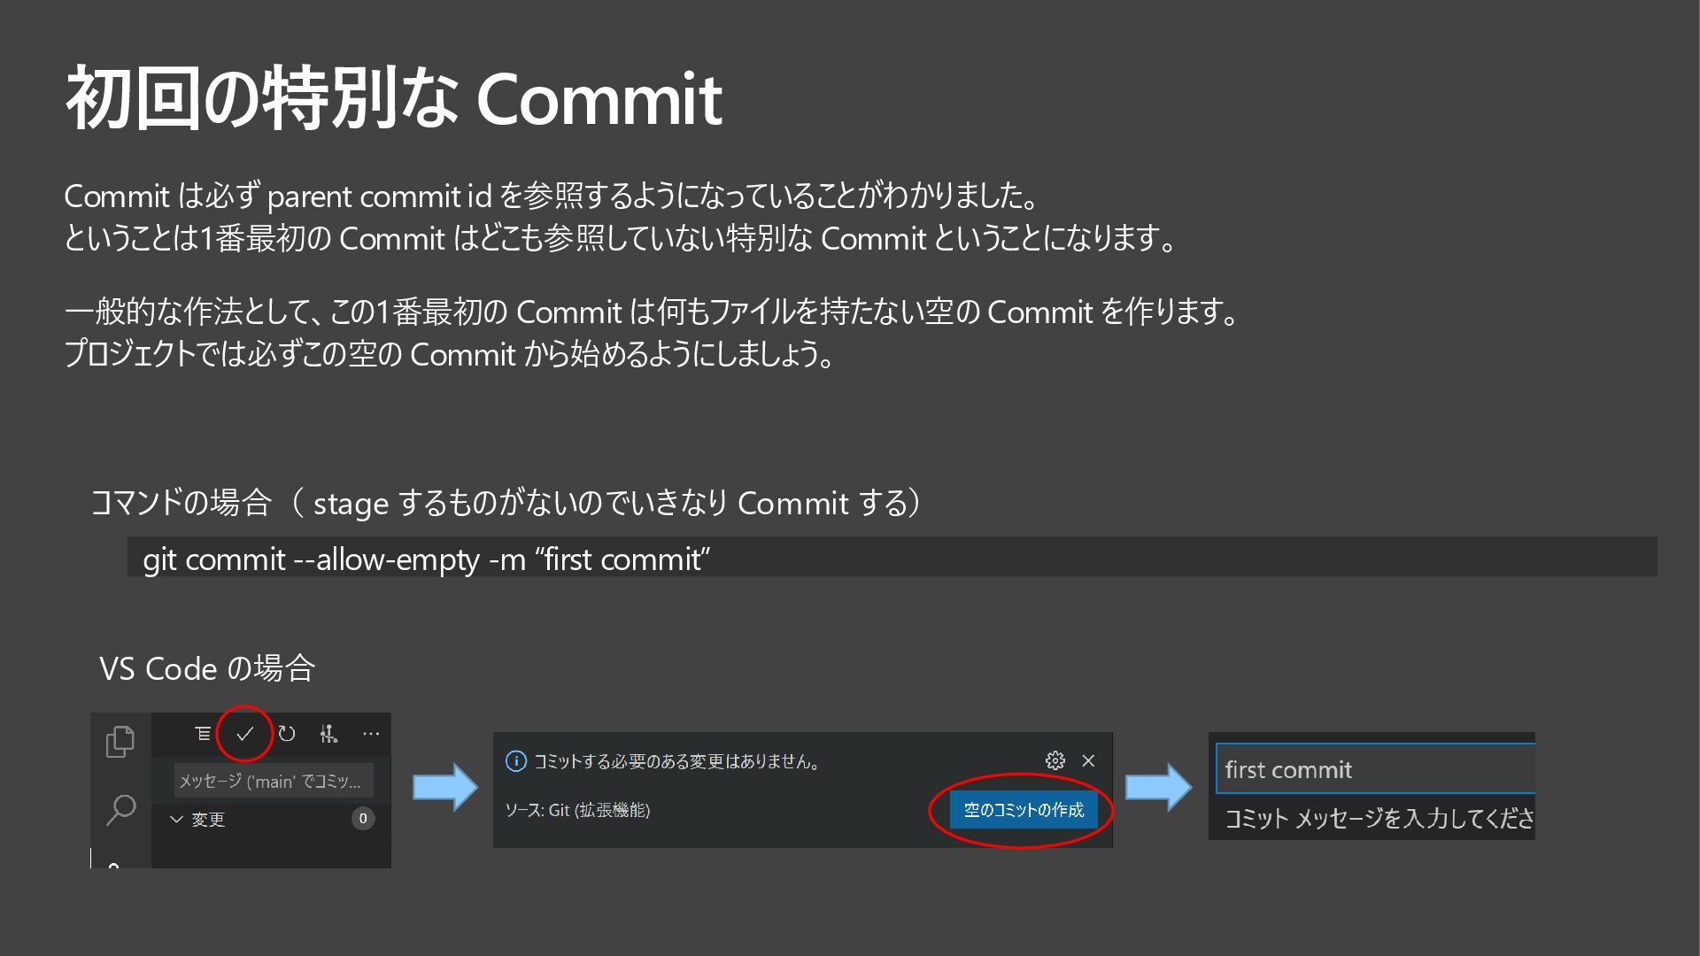This screenshot has width=1700, height=956.
Task: Click the first blue arrow graphic
Action: point(445,787)
